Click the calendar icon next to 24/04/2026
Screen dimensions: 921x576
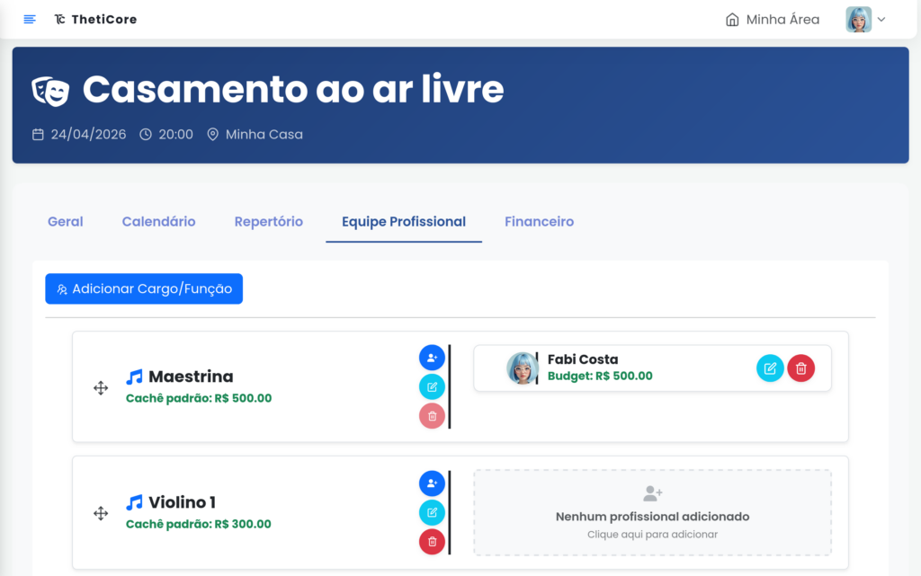pyautogui.click(x=38, y=134)
